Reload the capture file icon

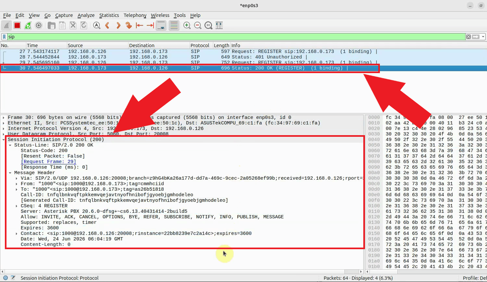(x=84, y=25)
